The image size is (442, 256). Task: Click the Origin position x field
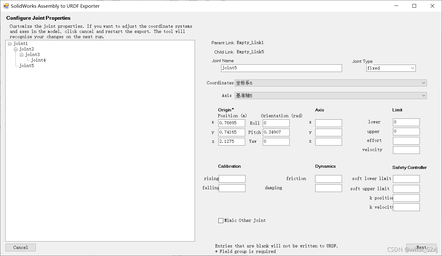click(232, 123)
